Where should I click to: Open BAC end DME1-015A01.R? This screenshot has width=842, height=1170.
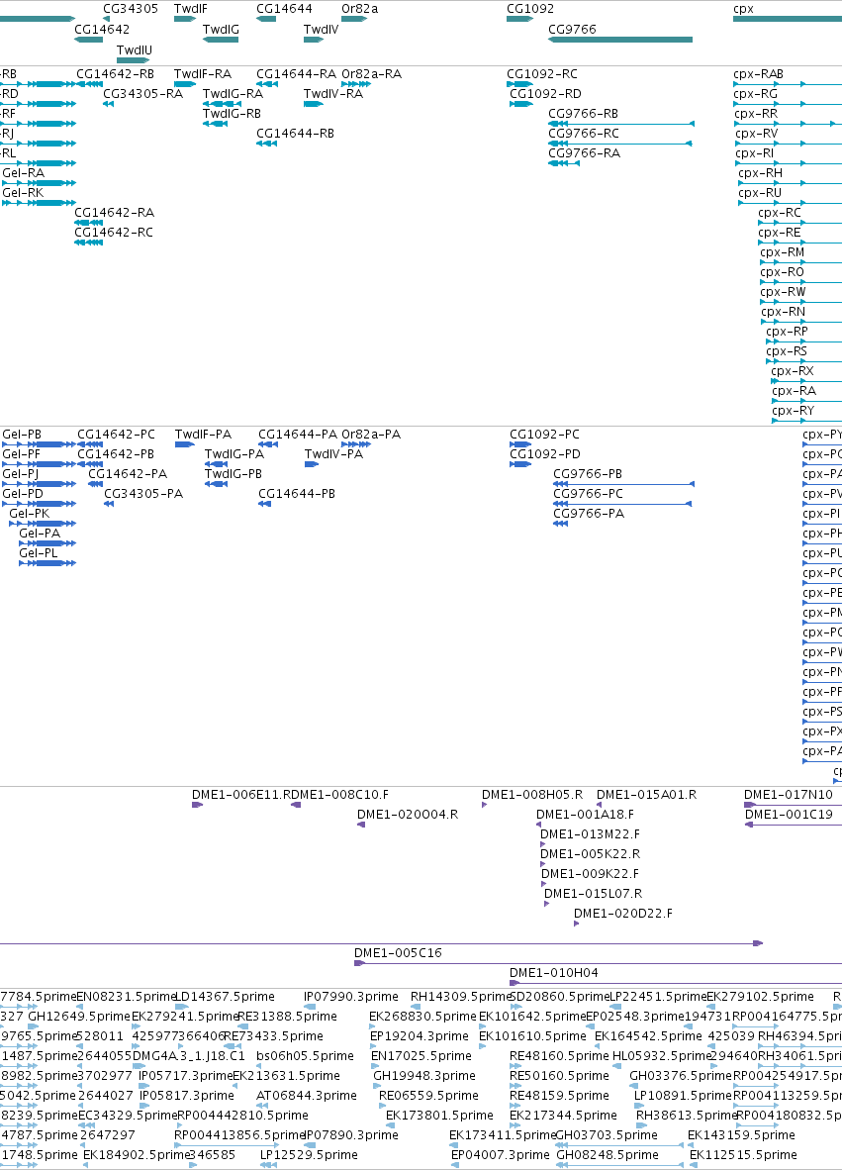647,796
